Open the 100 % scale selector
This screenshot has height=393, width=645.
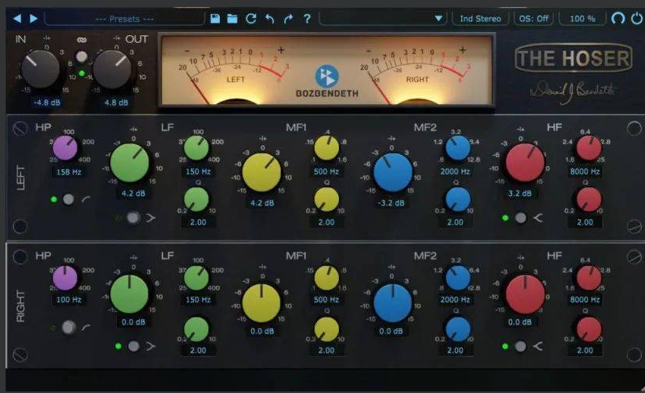[x=582, y=19]
